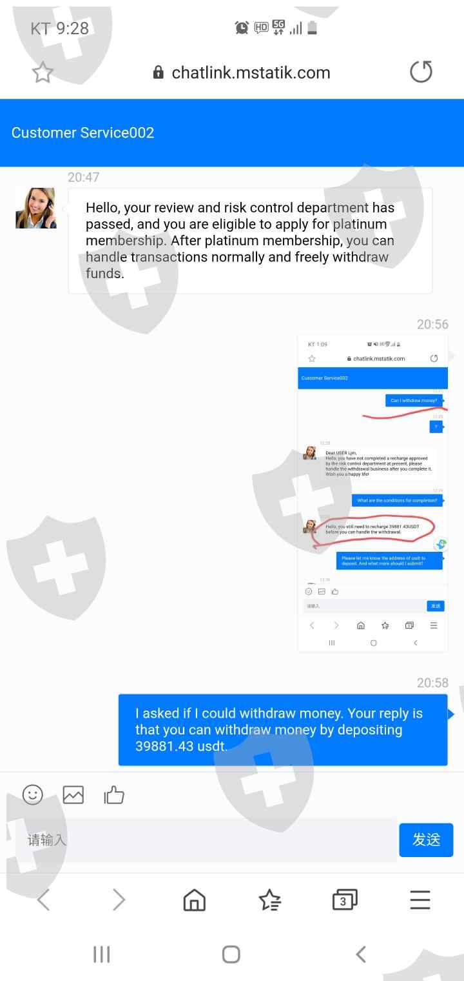Navigate back with browser left arrow

[43, 900]
